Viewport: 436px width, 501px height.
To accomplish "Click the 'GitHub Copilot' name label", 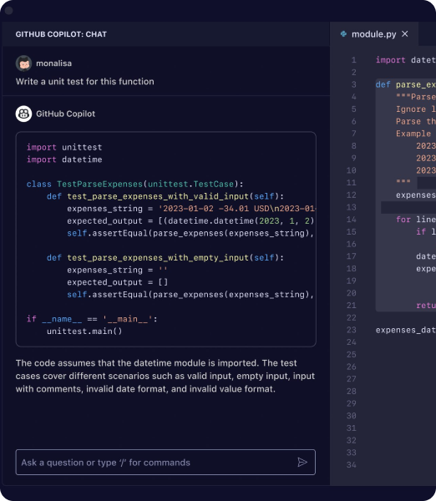I will 65,114.
